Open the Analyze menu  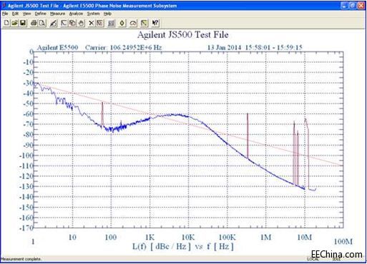point(76,14)
